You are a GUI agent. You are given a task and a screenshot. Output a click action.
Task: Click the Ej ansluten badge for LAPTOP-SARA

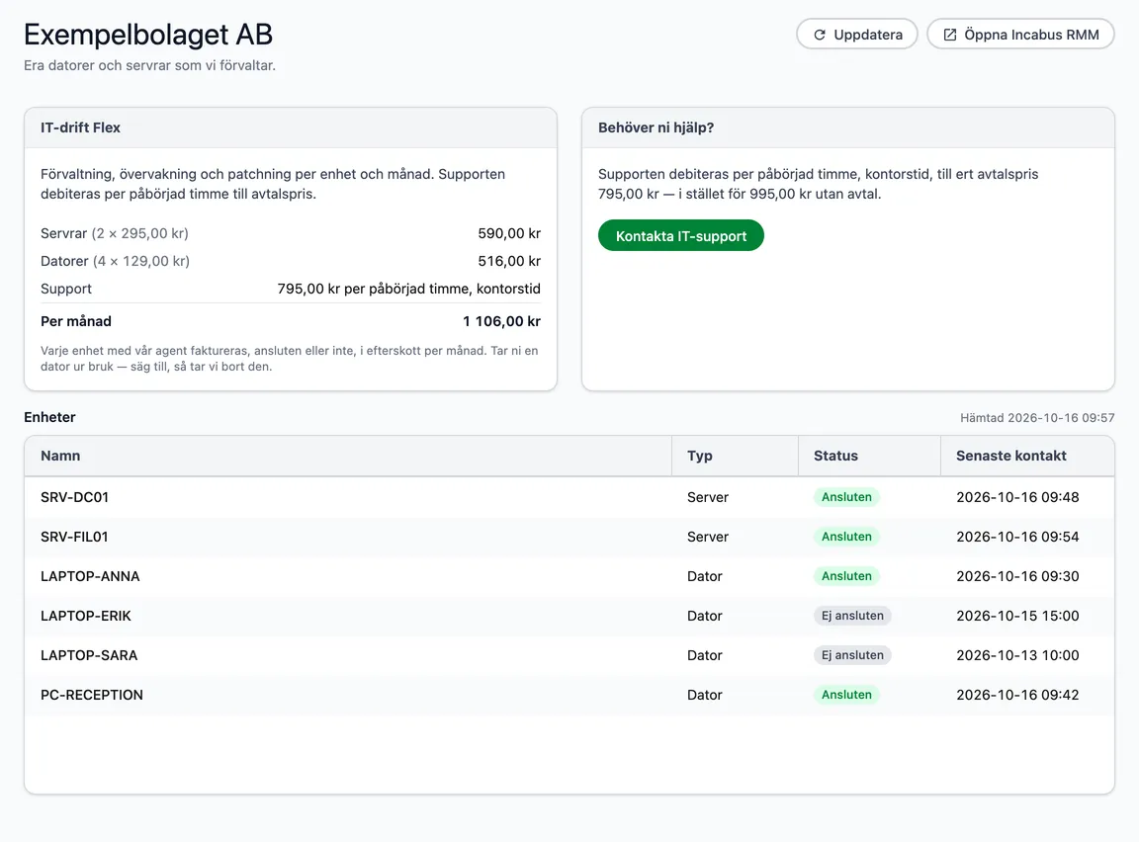pyautogui.click(x=852, y=655)
